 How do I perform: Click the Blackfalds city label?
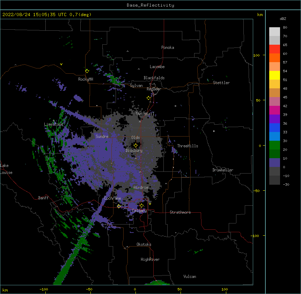click(x=154, y=78)
